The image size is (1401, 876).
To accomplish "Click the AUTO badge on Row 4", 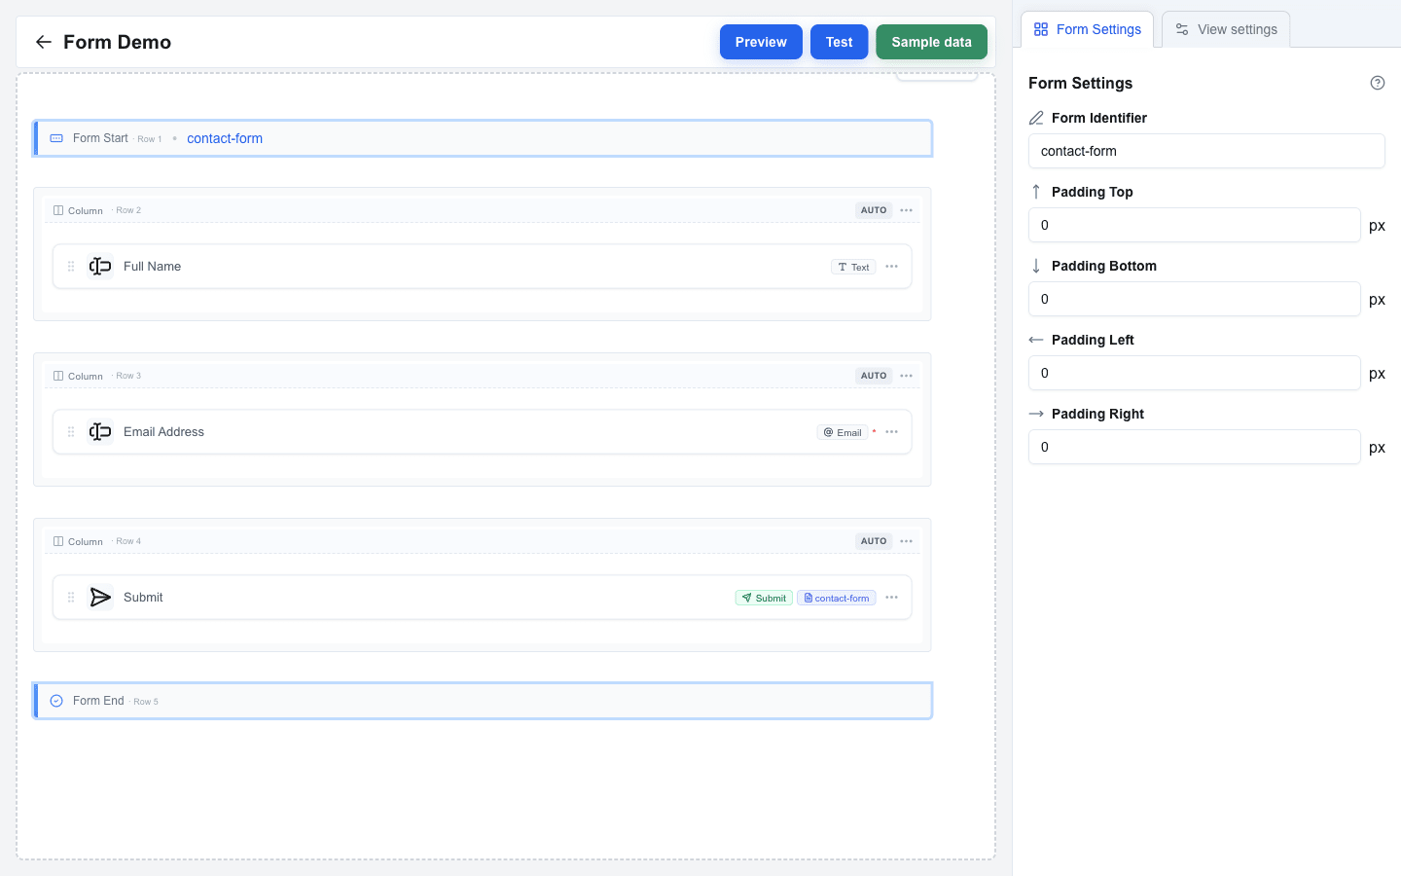I will [x=874, y=541].
